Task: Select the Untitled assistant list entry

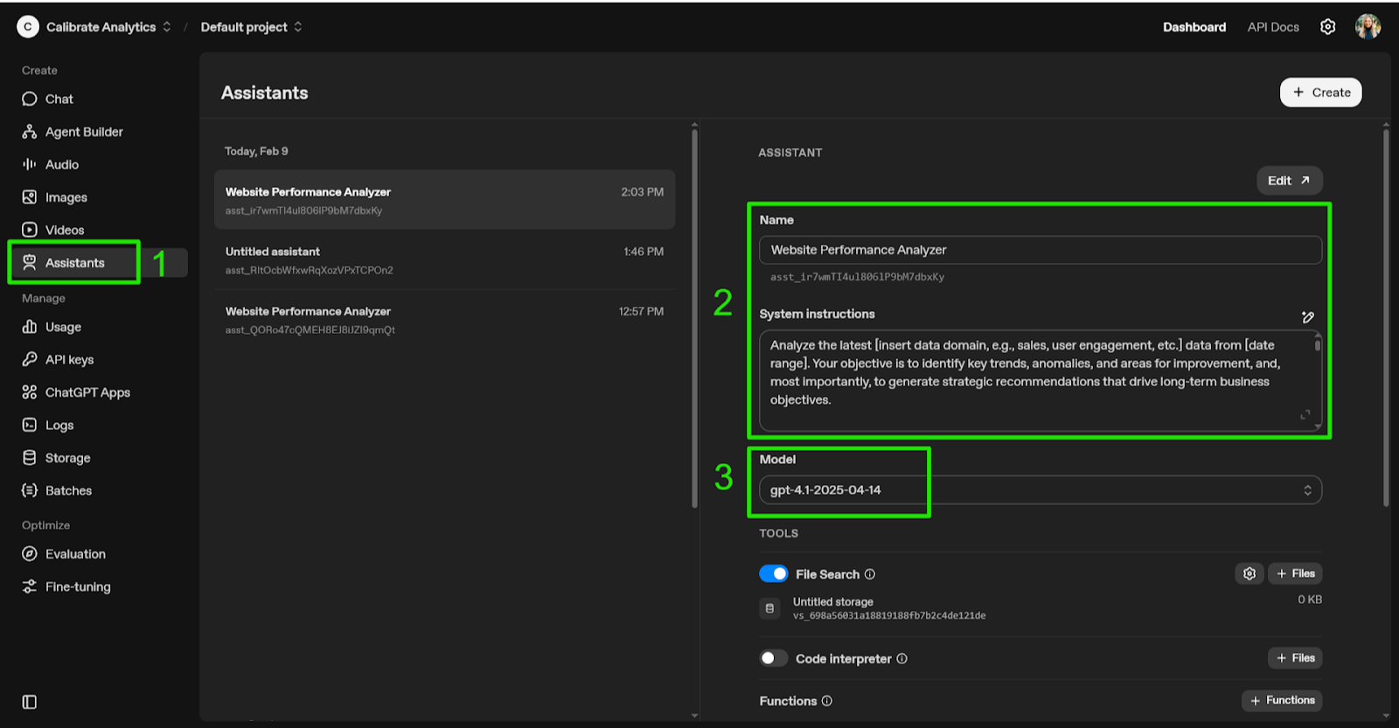Action: pyautogui.click(x=444, y=260)
